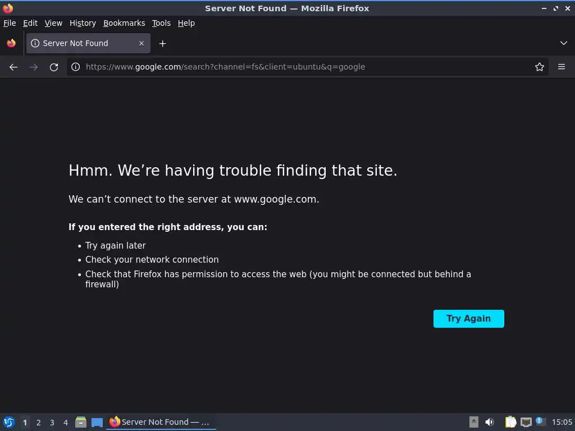Click the 'Try again later' list item
Screen dimensions: 575x431
pos(116,246)
